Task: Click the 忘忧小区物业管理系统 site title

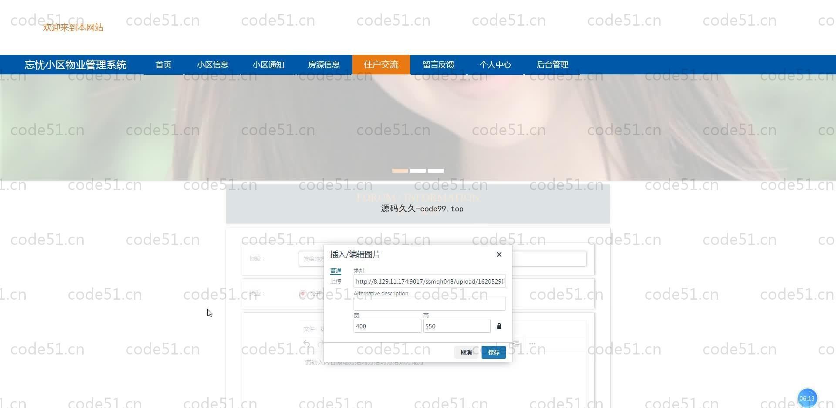Action: pyautogui.click(x=76, y=65)
